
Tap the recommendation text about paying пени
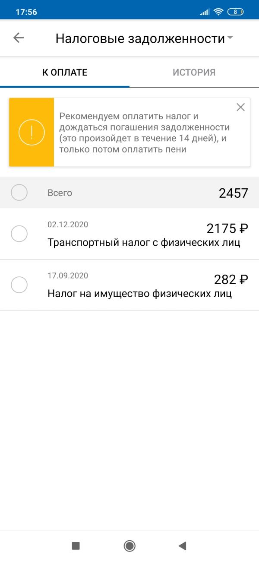pos(145,133)
